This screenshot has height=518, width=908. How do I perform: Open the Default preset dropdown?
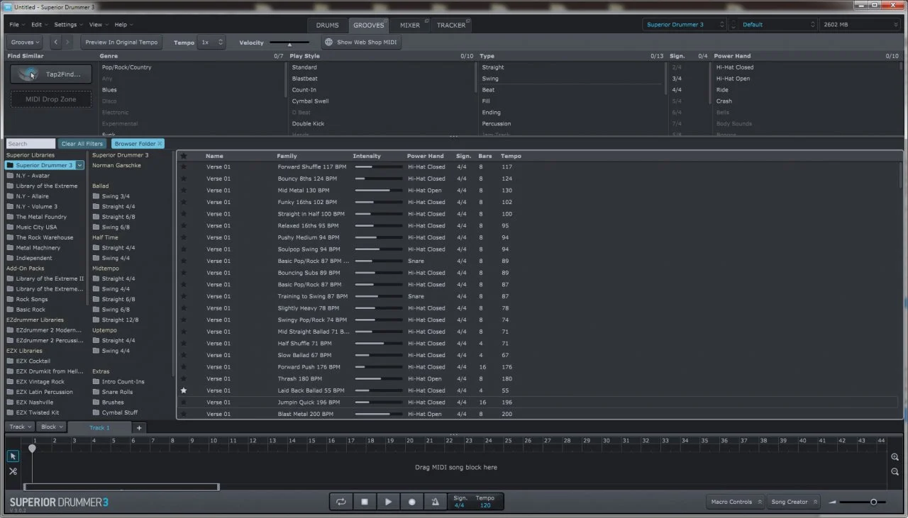[778, 24]
